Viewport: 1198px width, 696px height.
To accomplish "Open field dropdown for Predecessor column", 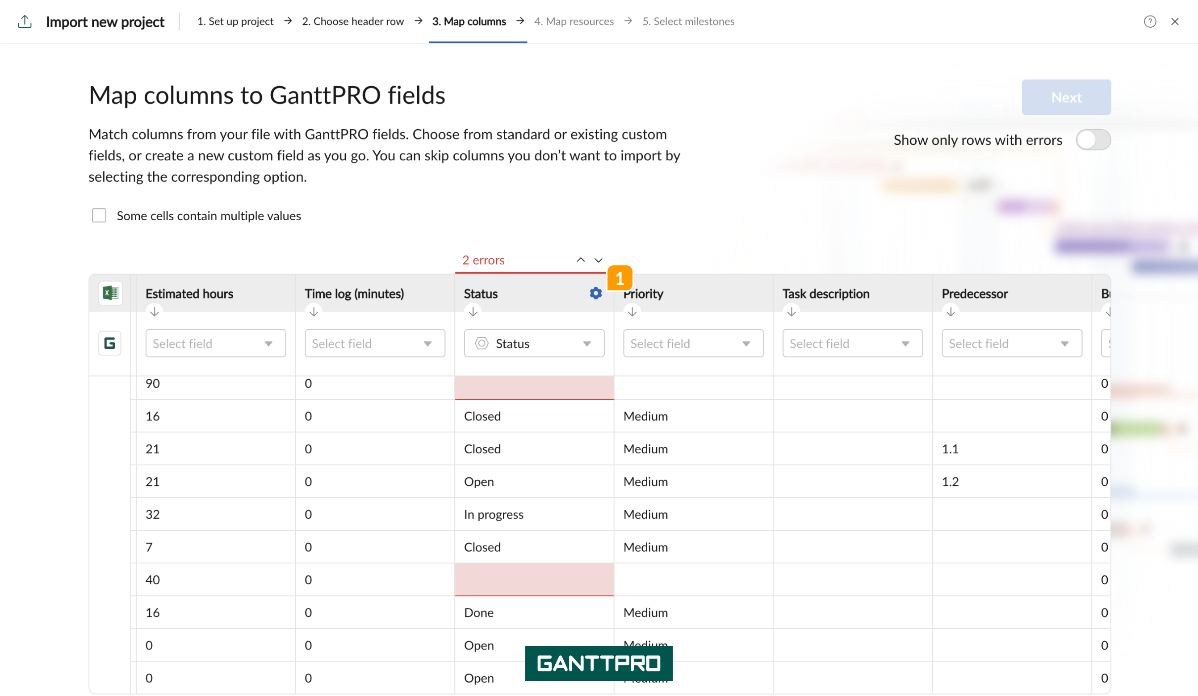I will pos(1012,343).
